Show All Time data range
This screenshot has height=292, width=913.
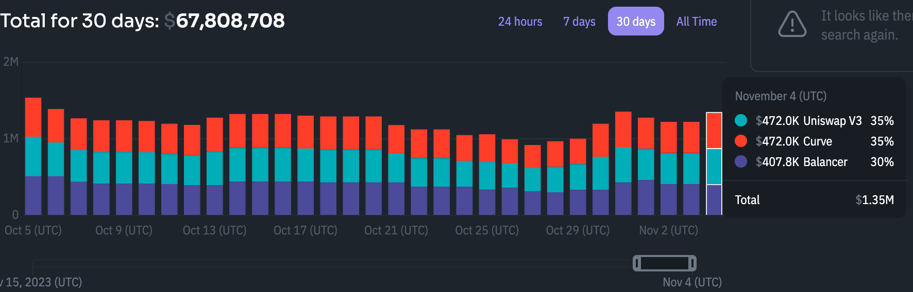pos(696,22)
